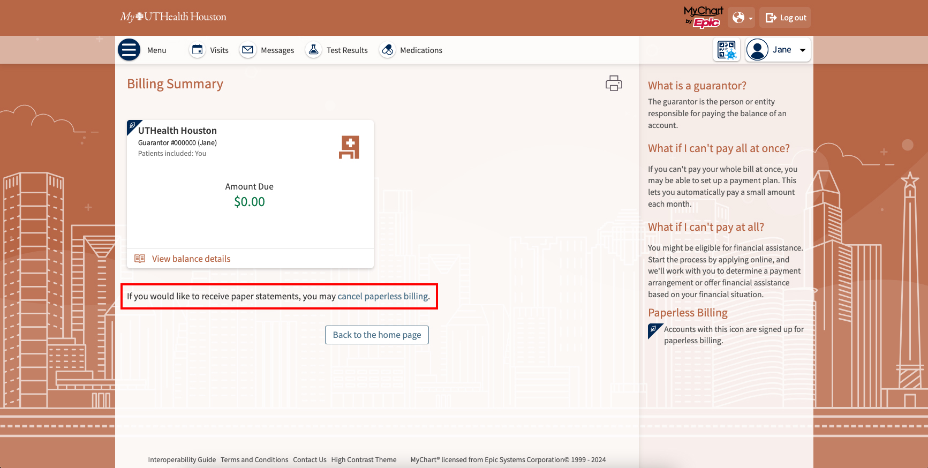Viewport: 928px width, 468px height.
Task: Click the Visits calendar icon
Action: pyautogui.click(x=198, y=50)
